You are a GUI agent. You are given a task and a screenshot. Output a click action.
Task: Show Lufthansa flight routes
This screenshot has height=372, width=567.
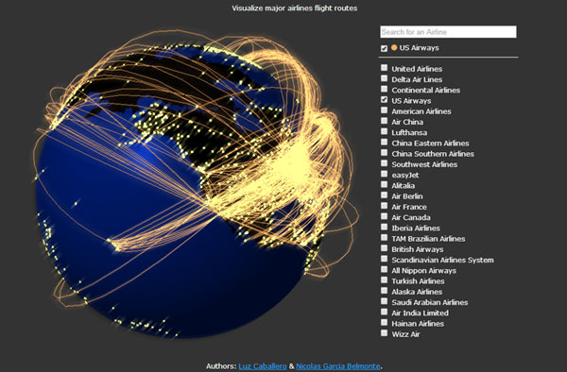click(384, 131)
